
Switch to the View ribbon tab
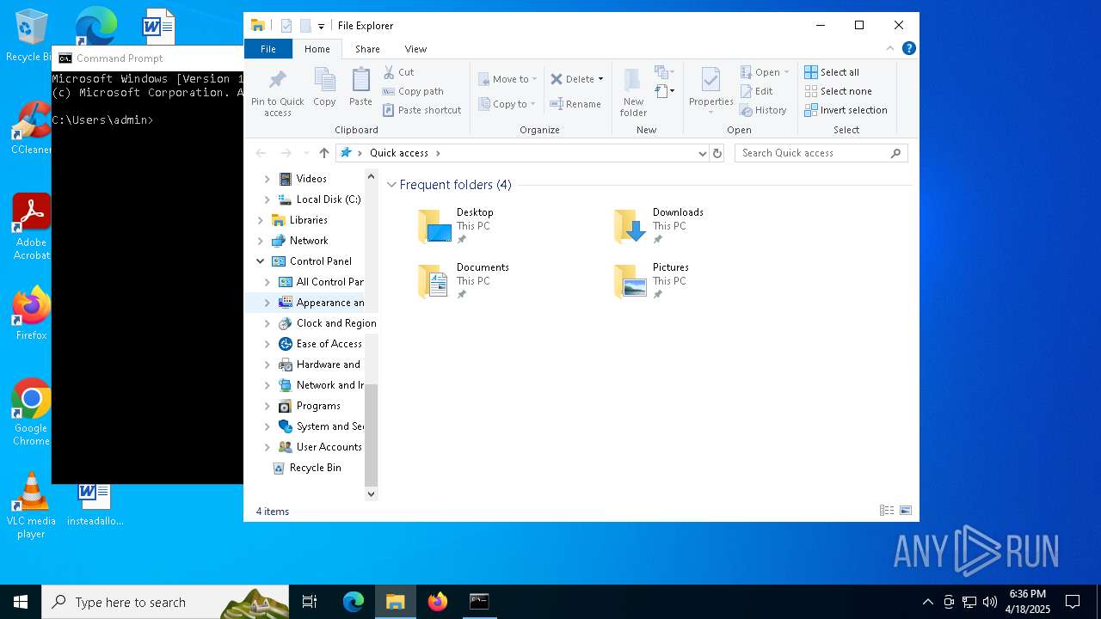point(415,49)
